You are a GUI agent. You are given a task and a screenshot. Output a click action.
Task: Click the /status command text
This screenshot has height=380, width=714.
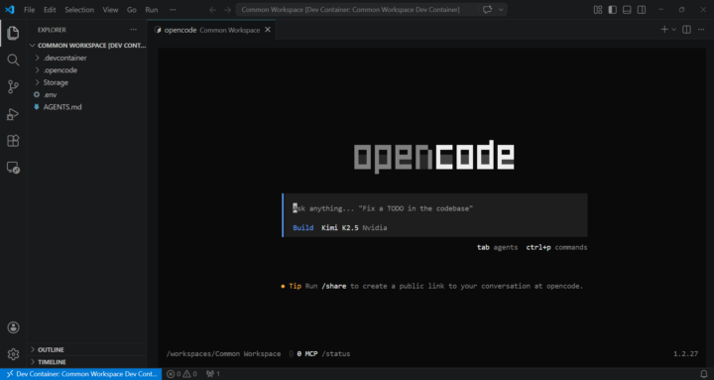[x=336, y=353]
